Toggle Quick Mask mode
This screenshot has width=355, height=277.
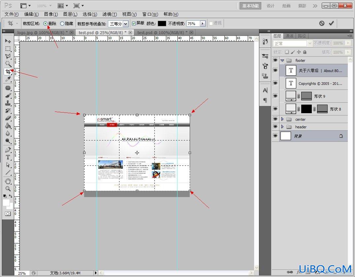tap(8, 214)
